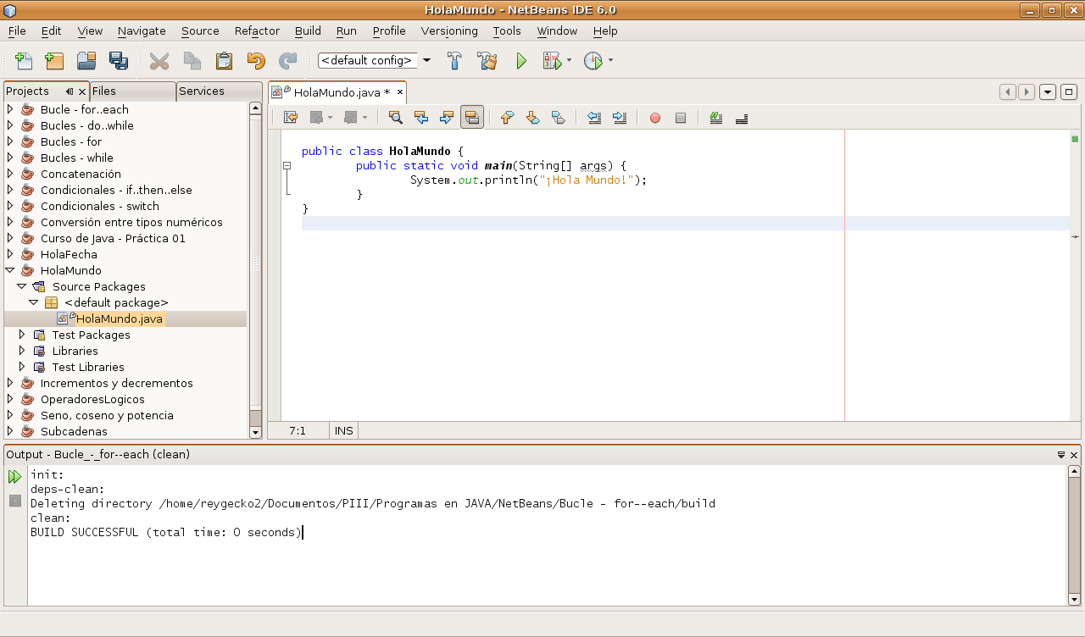Toggle highlight search in the editor toolbar

472,118
